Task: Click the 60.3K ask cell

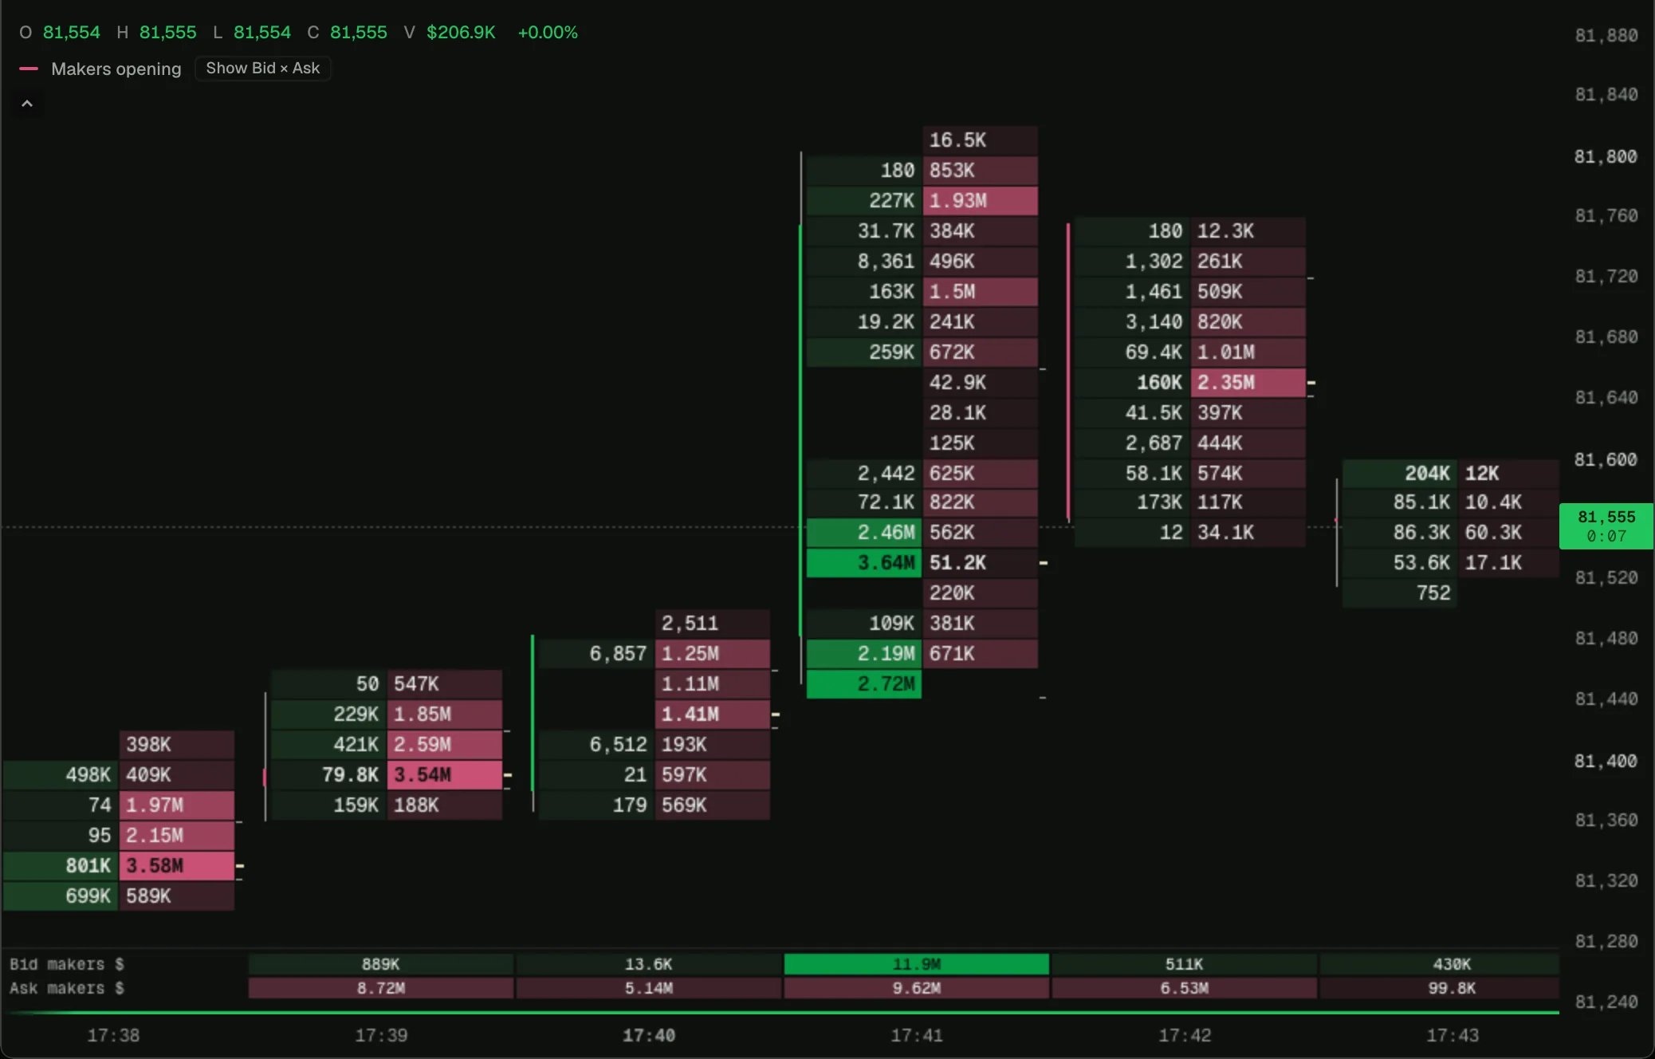Action: click(x=1508, y=533)
